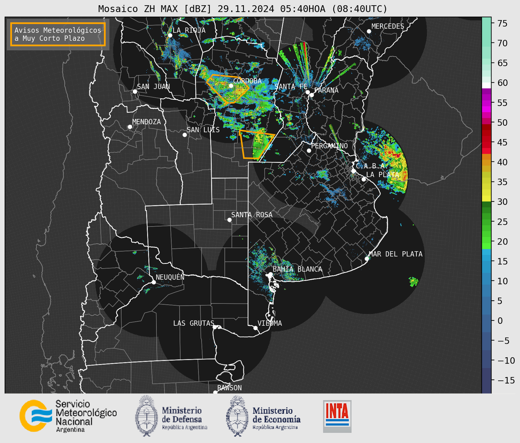Click the NEUQUÉN city marker dot
The image size is (520, 443).
point(154,282)
